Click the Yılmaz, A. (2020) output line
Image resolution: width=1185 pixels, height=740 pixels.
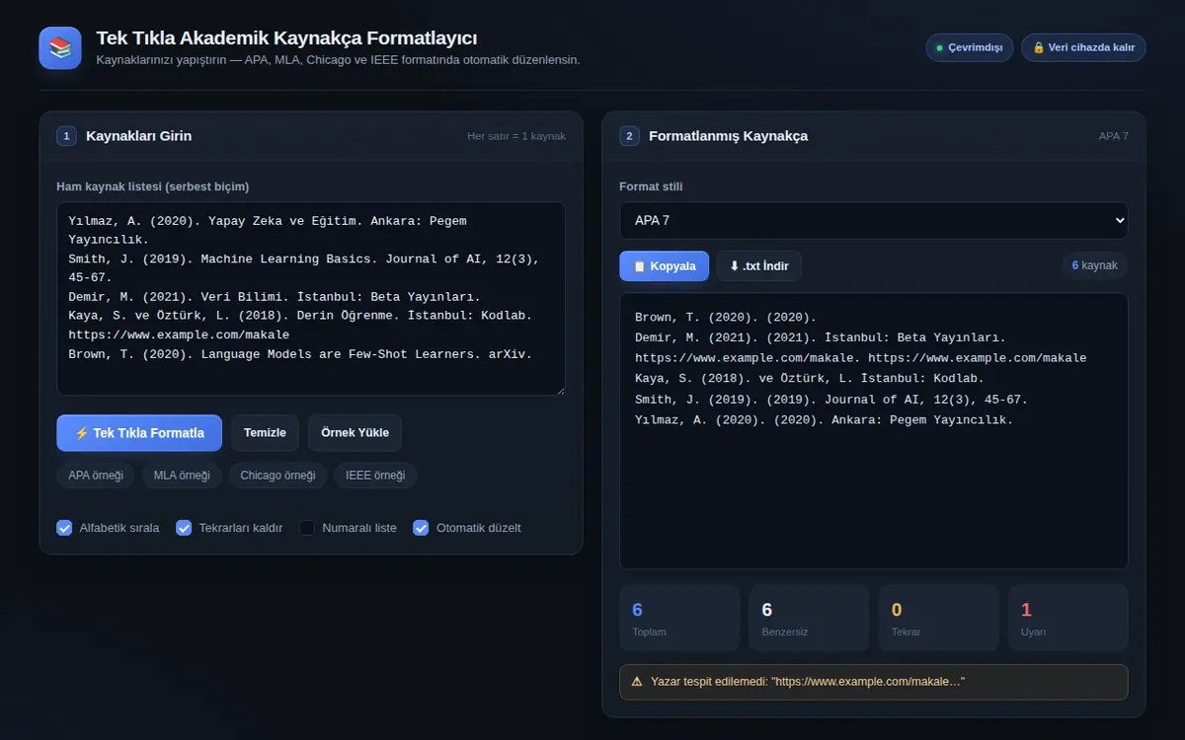825,420
